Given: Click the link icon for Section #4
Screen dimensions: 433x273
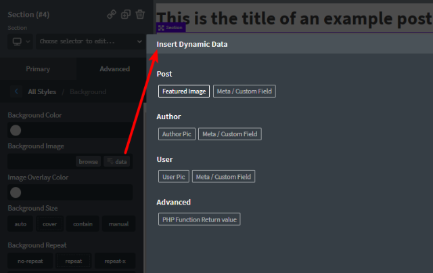Looking at the screenshot, I should coord(112,14).
